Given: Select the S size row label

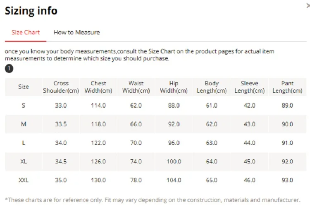Looking at the screenshot, I should point(24,105).
